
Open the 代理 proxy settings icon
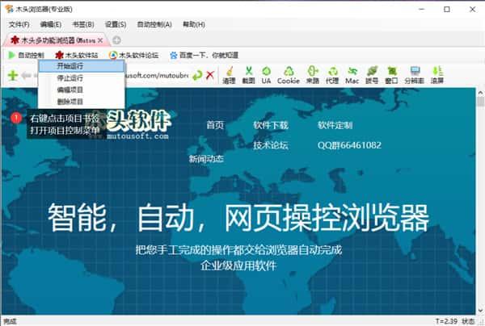331,74
